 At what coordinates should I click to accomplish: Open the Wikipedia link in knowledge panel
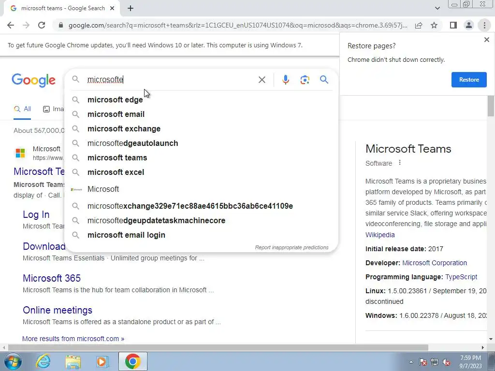[x=380, y=235]
